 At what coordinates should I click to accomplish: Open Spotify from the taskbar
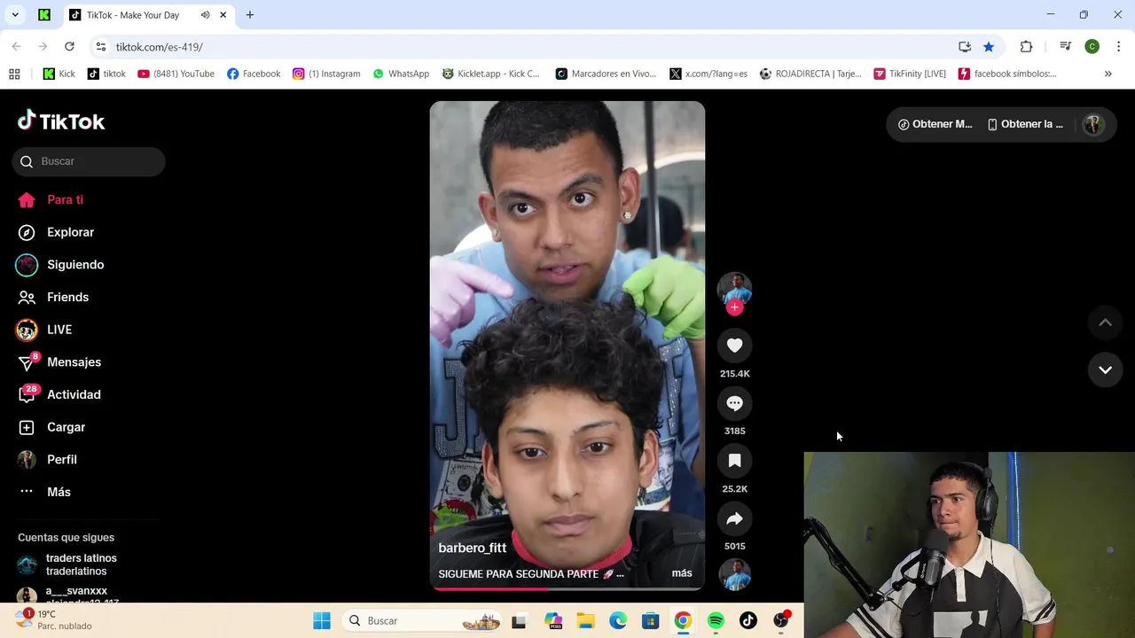pyautogui.click(x=716, y=621)
